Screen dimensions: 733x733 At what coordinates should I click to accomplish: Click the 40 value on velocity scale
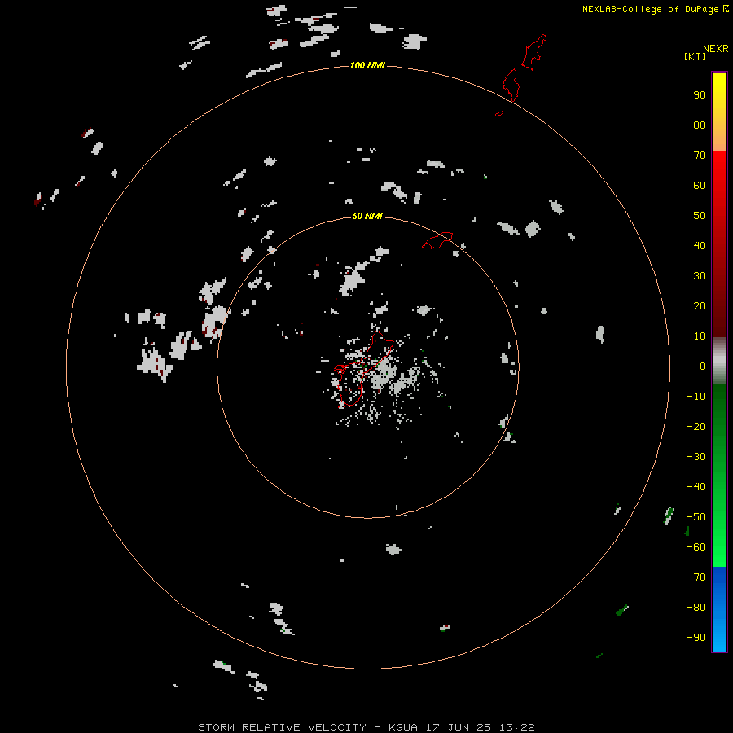700,245
